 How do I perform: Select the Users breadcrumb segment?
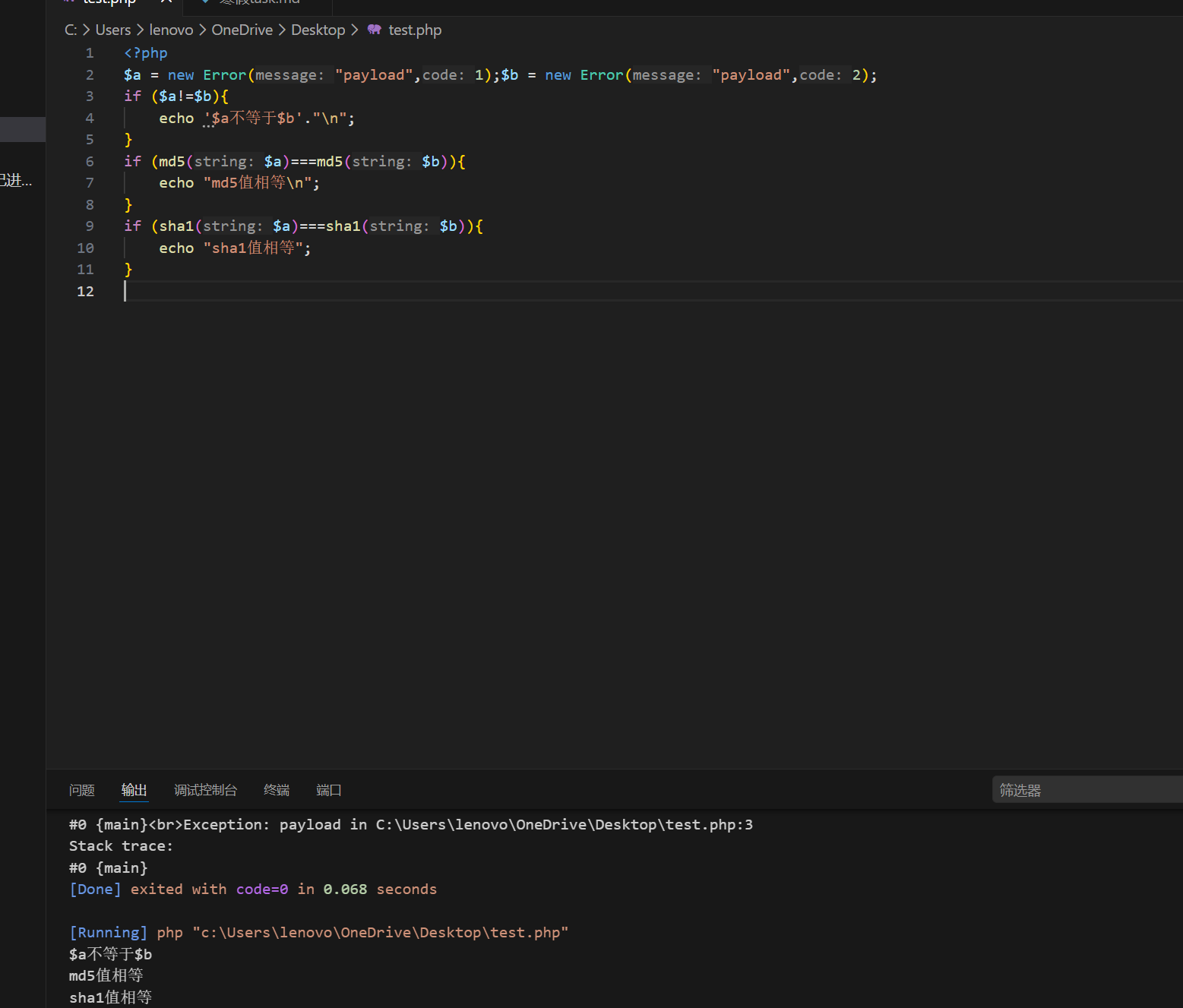click(x=113, y=30)
